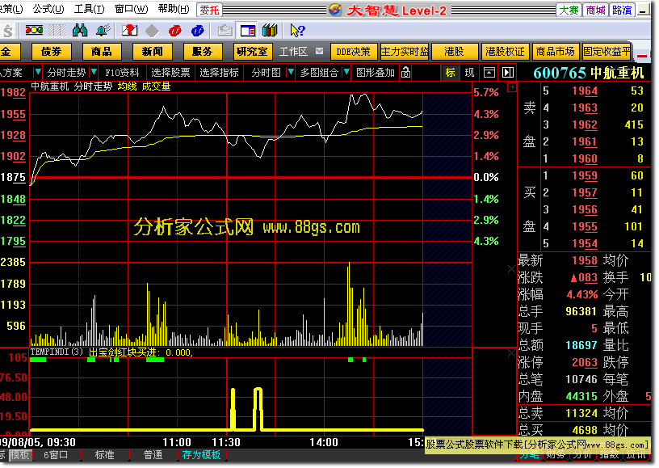The width and height of the screenshot is (659, 468).
Task: Select the 模板 bottom tab
Action: tap(19, 454)
